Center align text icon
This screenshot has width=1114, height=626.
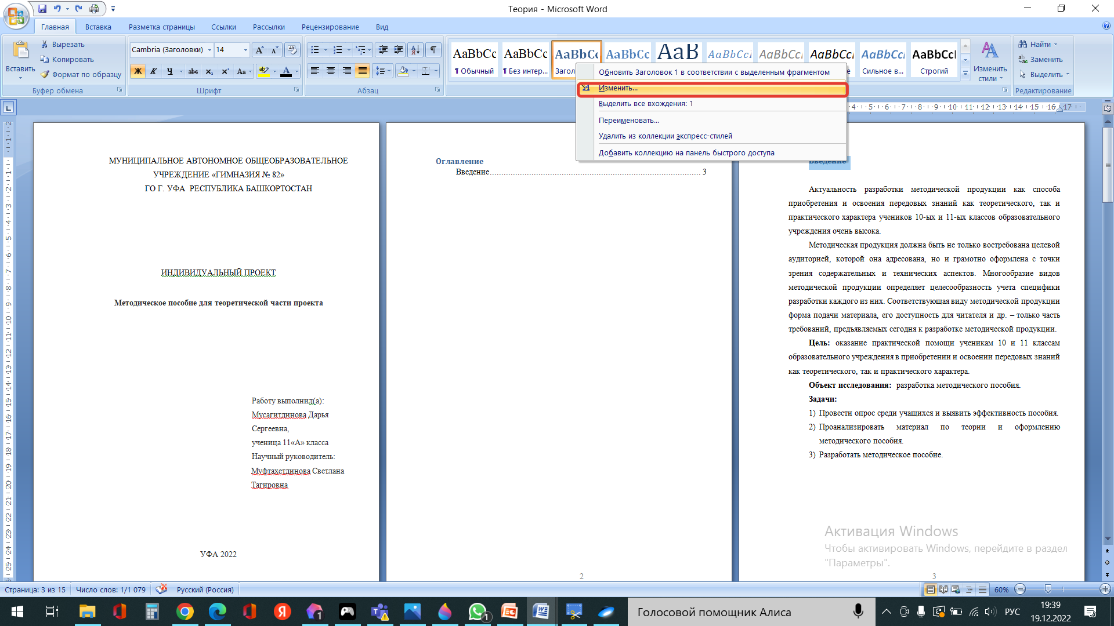pos(331,71)
